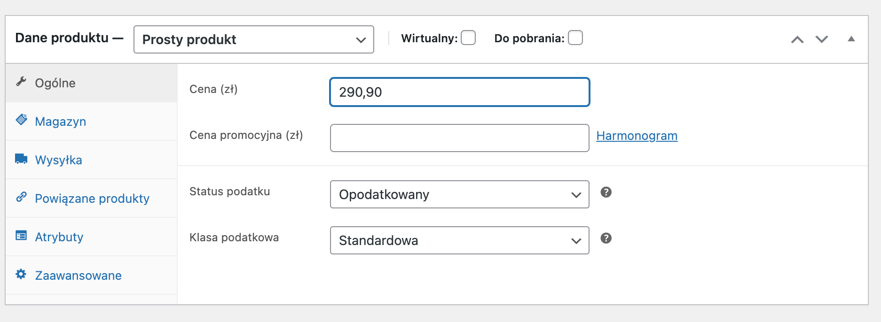Click the tag icon beside Magazyn
This screenshot has height=322, width=881.
point(21,119)
